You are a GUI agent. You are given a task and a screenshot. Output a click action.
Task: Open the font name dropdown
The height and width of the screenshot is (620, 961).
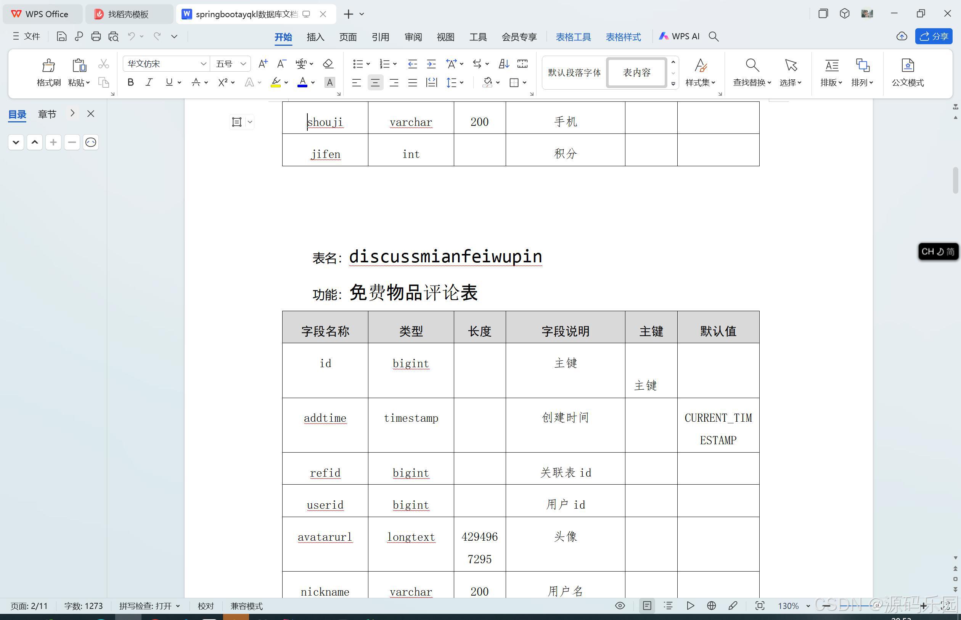(204, 64)
